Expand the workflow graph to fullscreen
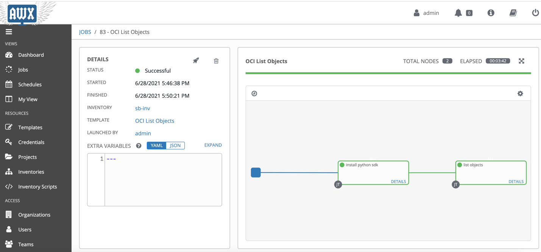541x252 pixels. pos(521,61)
